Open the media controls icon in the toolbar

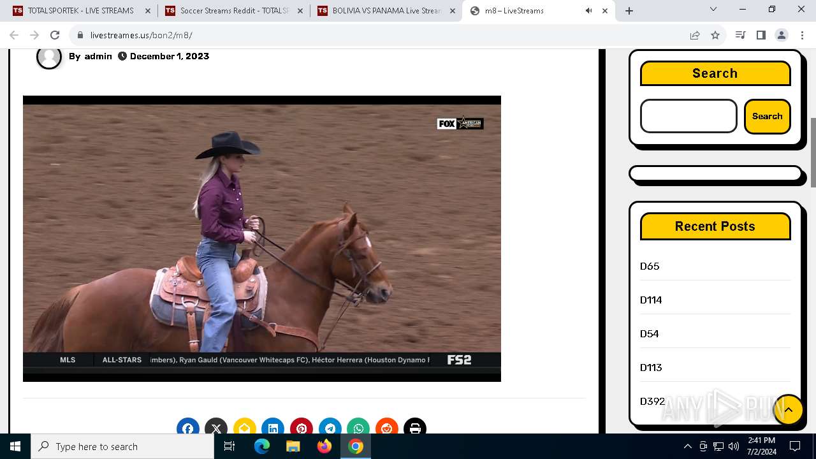pos(740,35)
